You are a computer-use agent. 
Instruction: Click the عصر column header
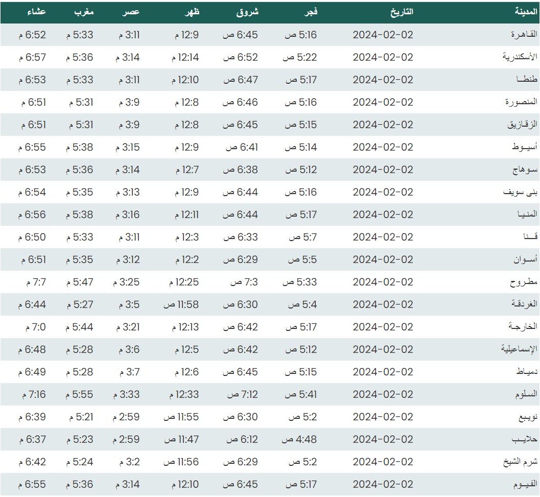point(131,12)
